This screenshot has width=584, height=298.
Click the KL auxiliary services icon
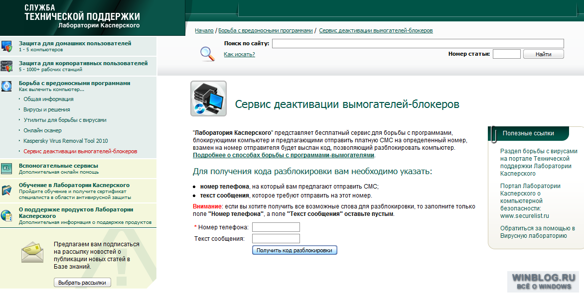click(x=6, y=169)
